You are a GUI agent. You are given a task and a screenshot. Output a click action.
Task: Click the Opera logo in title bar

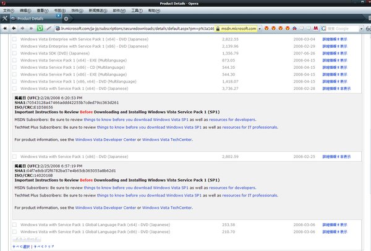tap(3, 3)
